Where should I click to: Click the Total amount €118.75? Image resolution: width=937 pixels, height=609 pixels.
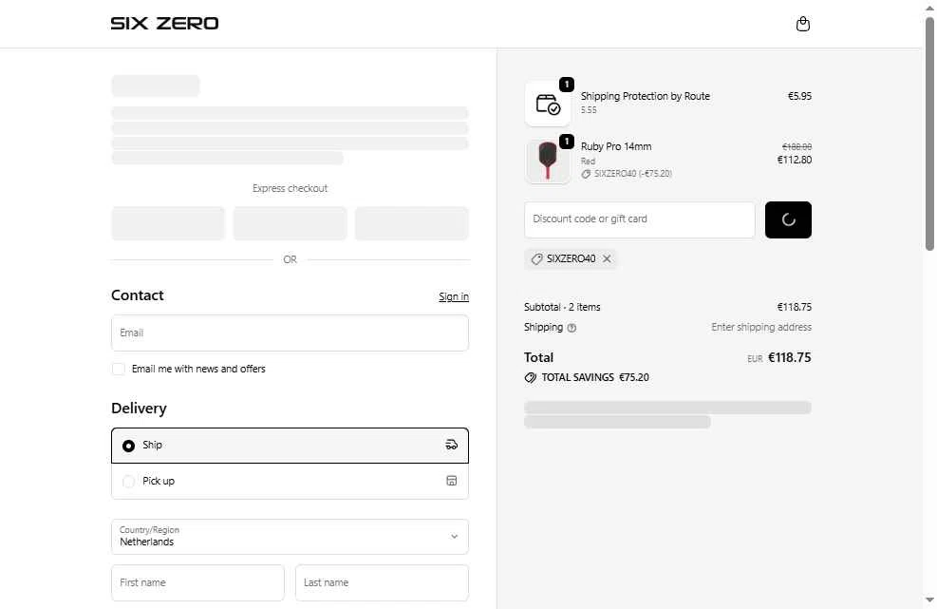(x=790, y=358)
